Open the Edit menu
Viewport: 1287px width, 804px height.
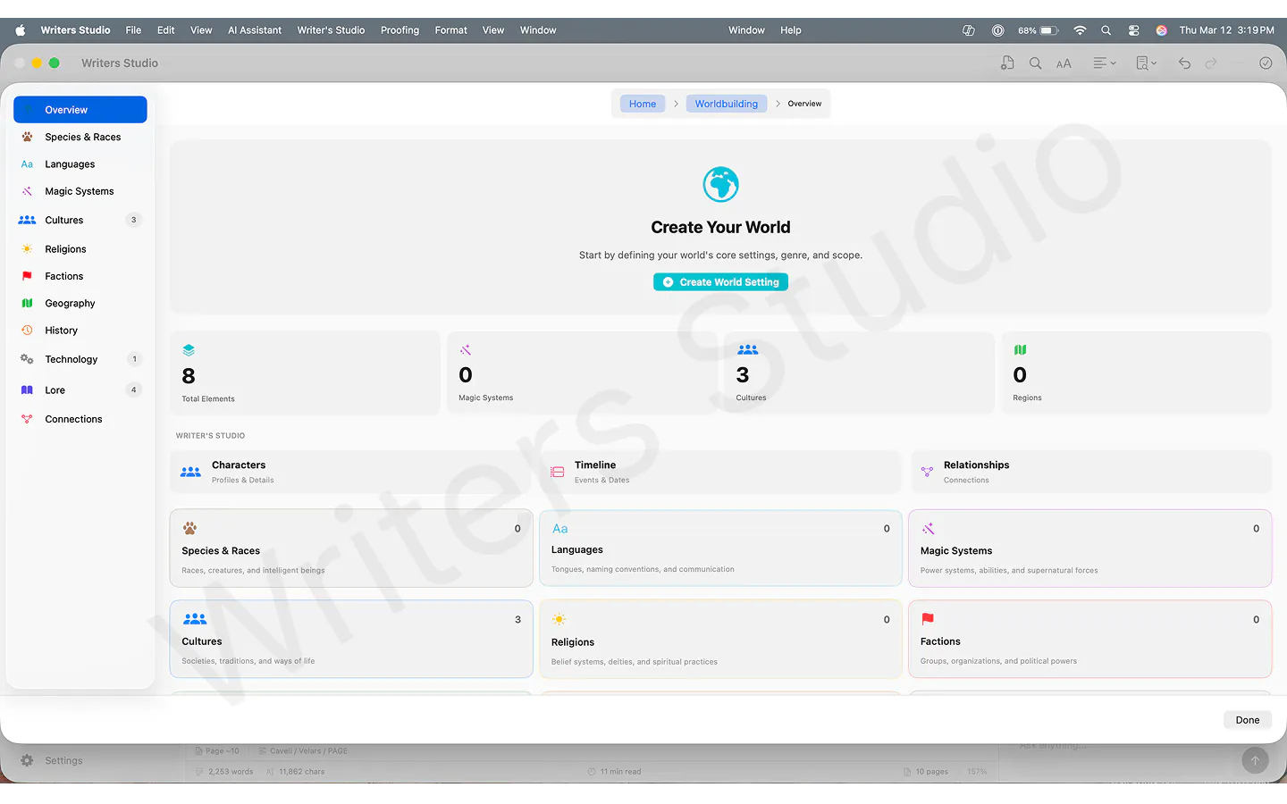point(166,30)
